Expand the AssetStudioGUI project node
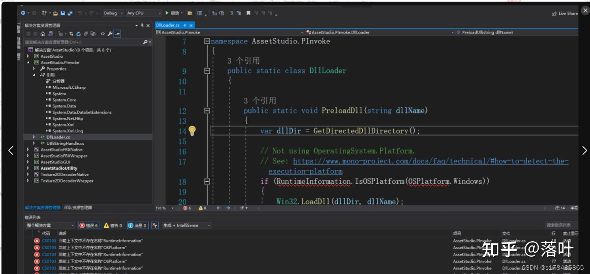The image size is (590, 274). (x=28, y=162)
